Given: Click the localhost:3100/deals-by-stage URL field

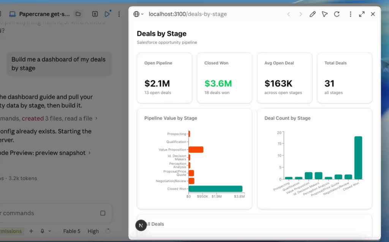Looking at the screenshot, I should (x=188, y=14).
